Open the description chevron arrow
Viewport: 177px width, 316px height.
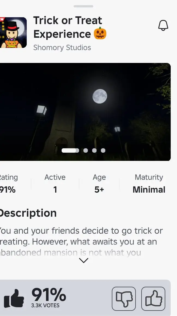83,260
